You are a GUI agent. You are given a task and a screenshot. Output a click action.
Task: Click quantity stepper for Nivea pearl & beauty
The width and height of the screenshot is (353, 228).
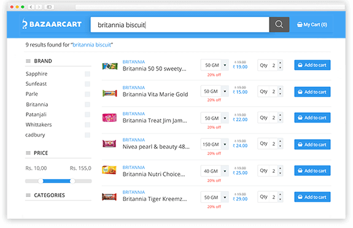[281, 143]
